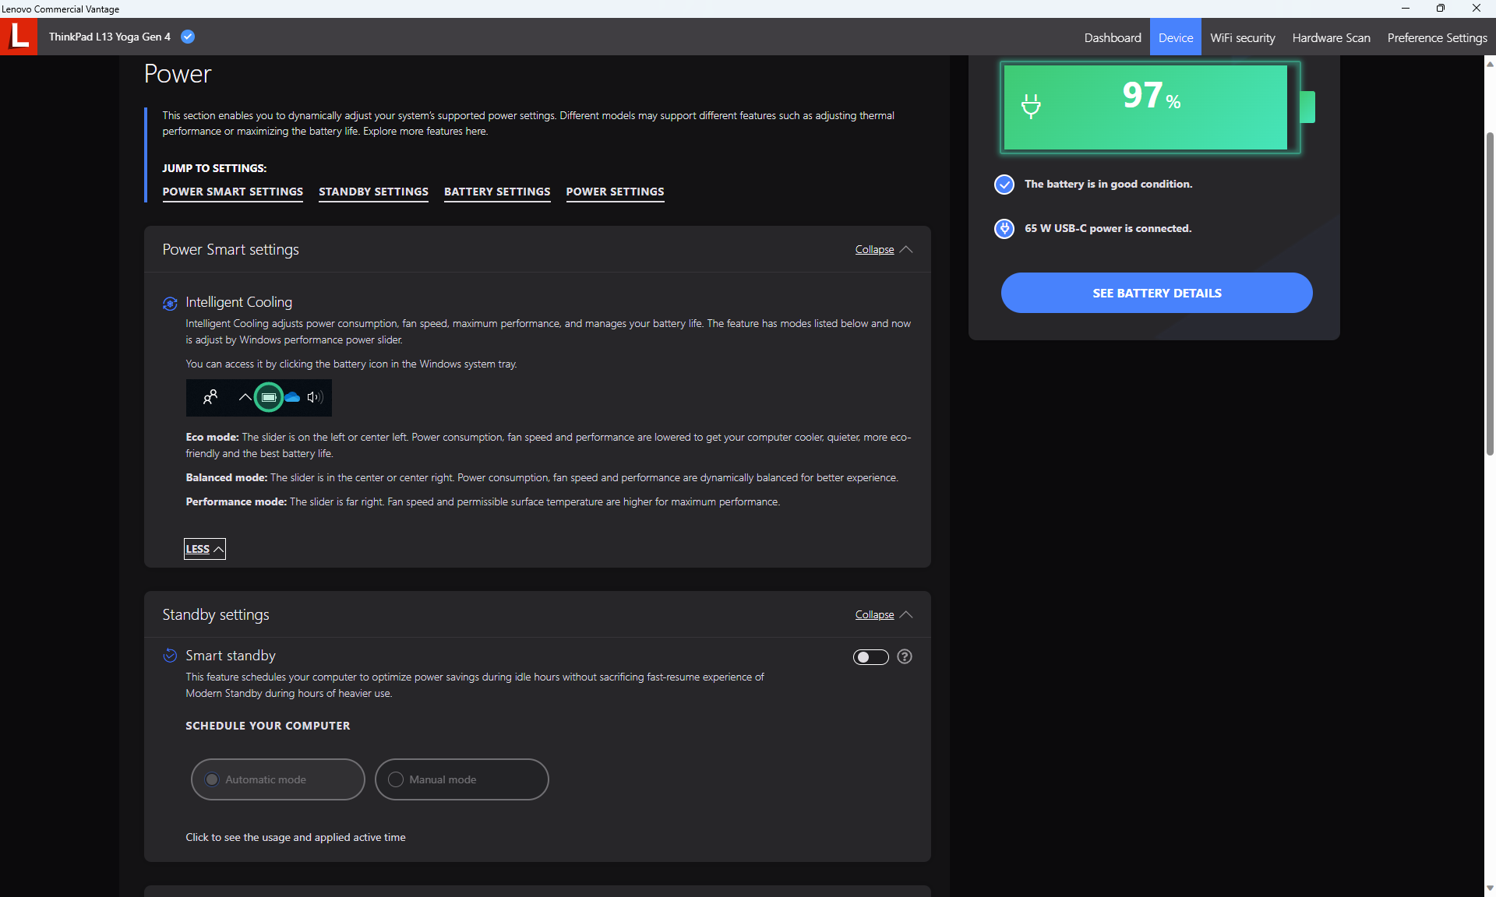Screen dimensions: 1496x897
Task: Jump to Power Settings link
Action: (x=615, y=192)
